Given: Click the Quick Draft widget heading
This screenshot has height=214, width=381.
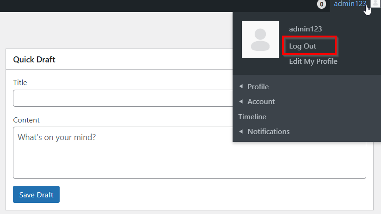Looking at the screenshot, I should (34, 60).
